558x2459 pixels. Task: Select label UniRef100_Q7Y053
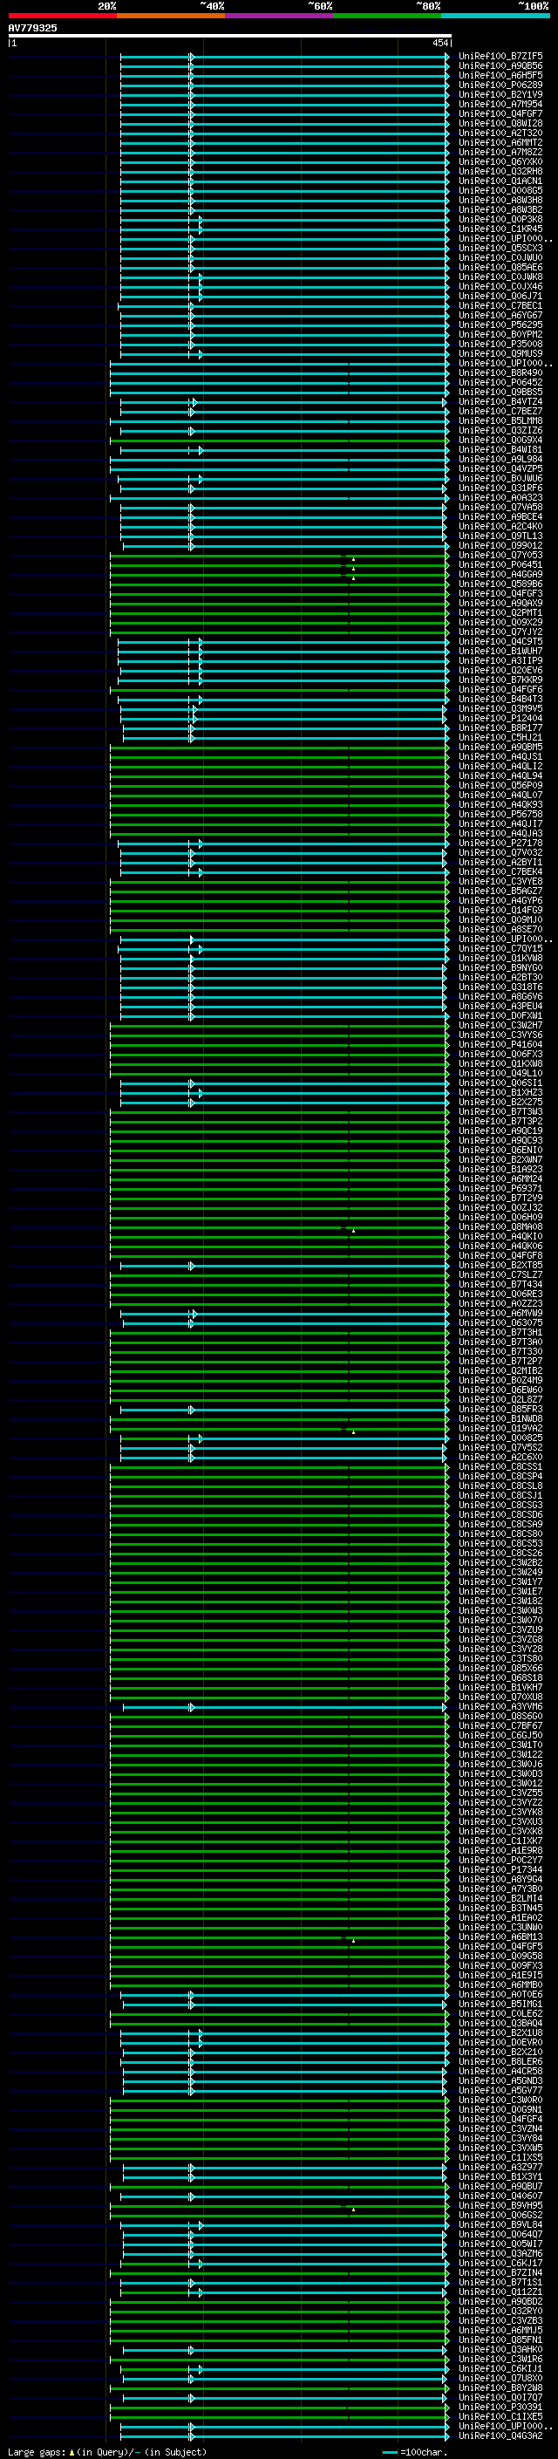pos(500,555)
